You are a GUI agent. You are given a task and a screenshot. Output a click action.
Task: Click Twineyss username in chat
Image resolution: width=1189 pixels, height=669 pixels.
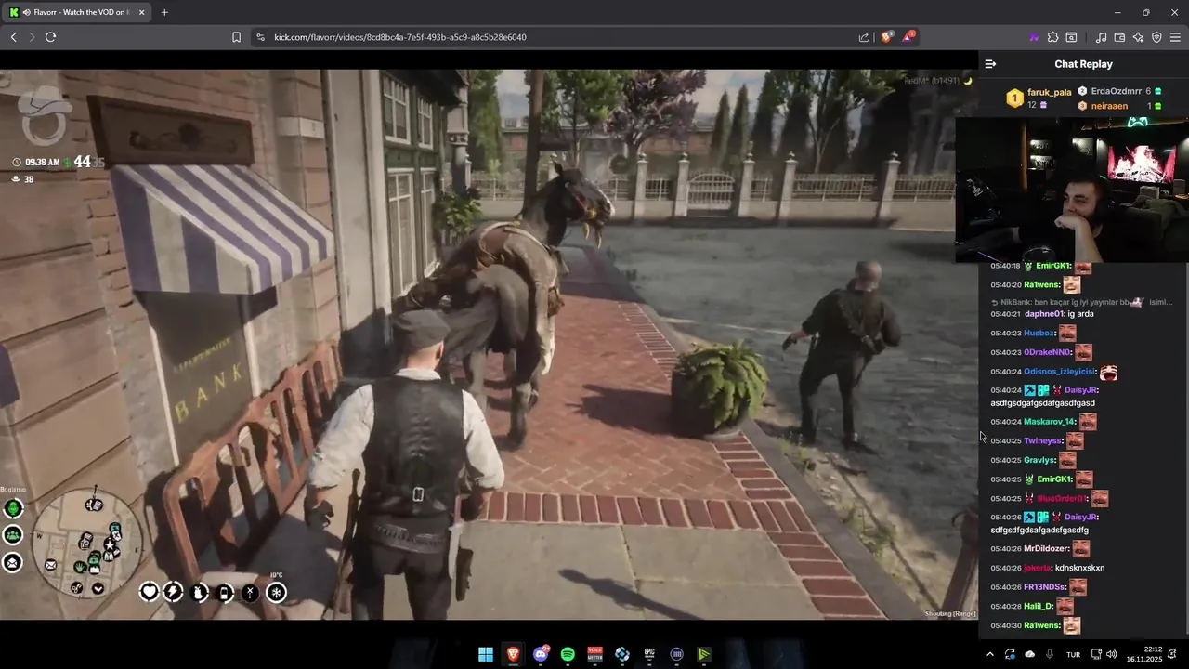coord(1042,440)
